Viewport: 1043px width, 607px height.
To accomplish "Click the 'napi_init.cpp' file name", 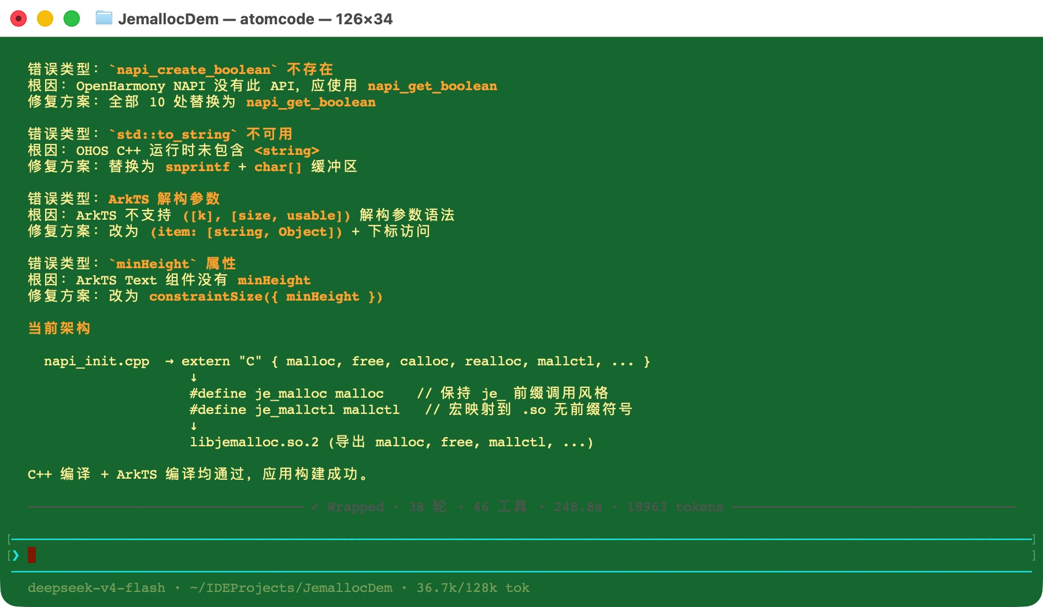I will coord(97,361).
